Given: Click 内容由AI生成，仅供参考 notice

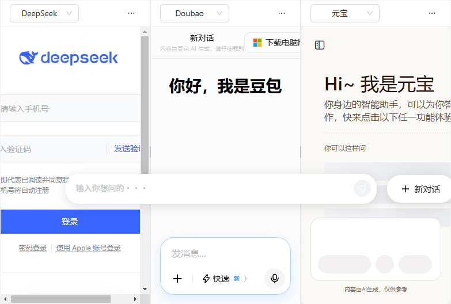Looking at the screenshot, I should tap(376, 290).
